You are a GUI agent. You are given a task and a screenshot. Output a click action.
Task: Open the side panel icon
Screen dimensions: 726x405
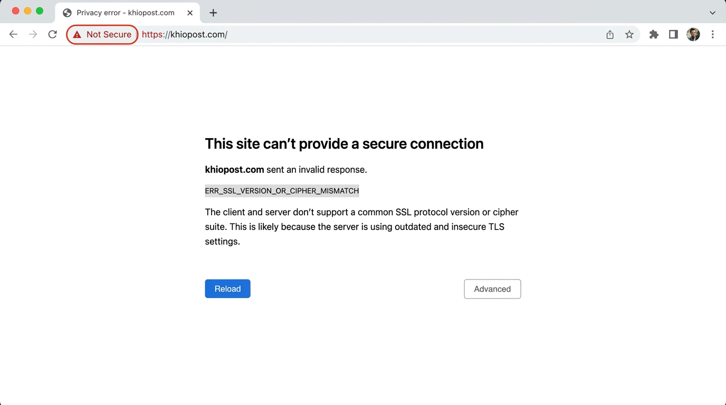point(673,34)
